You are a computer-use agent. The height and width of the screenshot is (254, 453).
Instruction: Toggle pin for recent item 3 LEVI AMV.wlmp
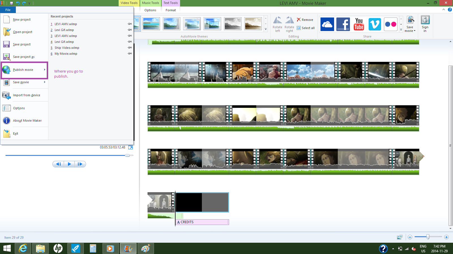pyautogui.click(x=130, y=36)
